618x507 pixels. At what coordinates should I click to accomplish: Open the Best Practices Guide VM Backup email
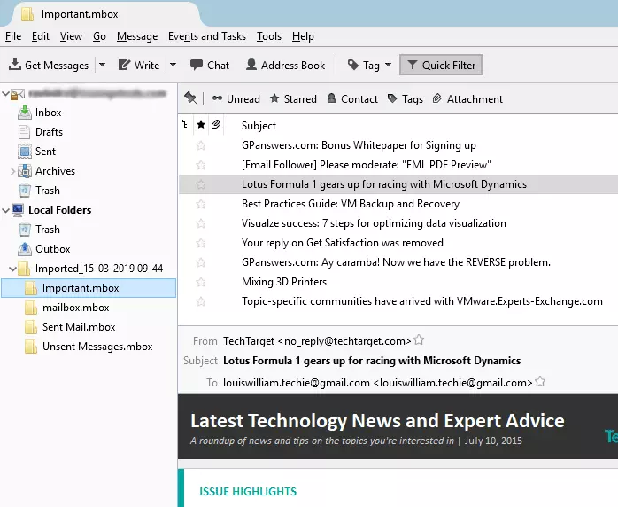click(x=351, y=204)
